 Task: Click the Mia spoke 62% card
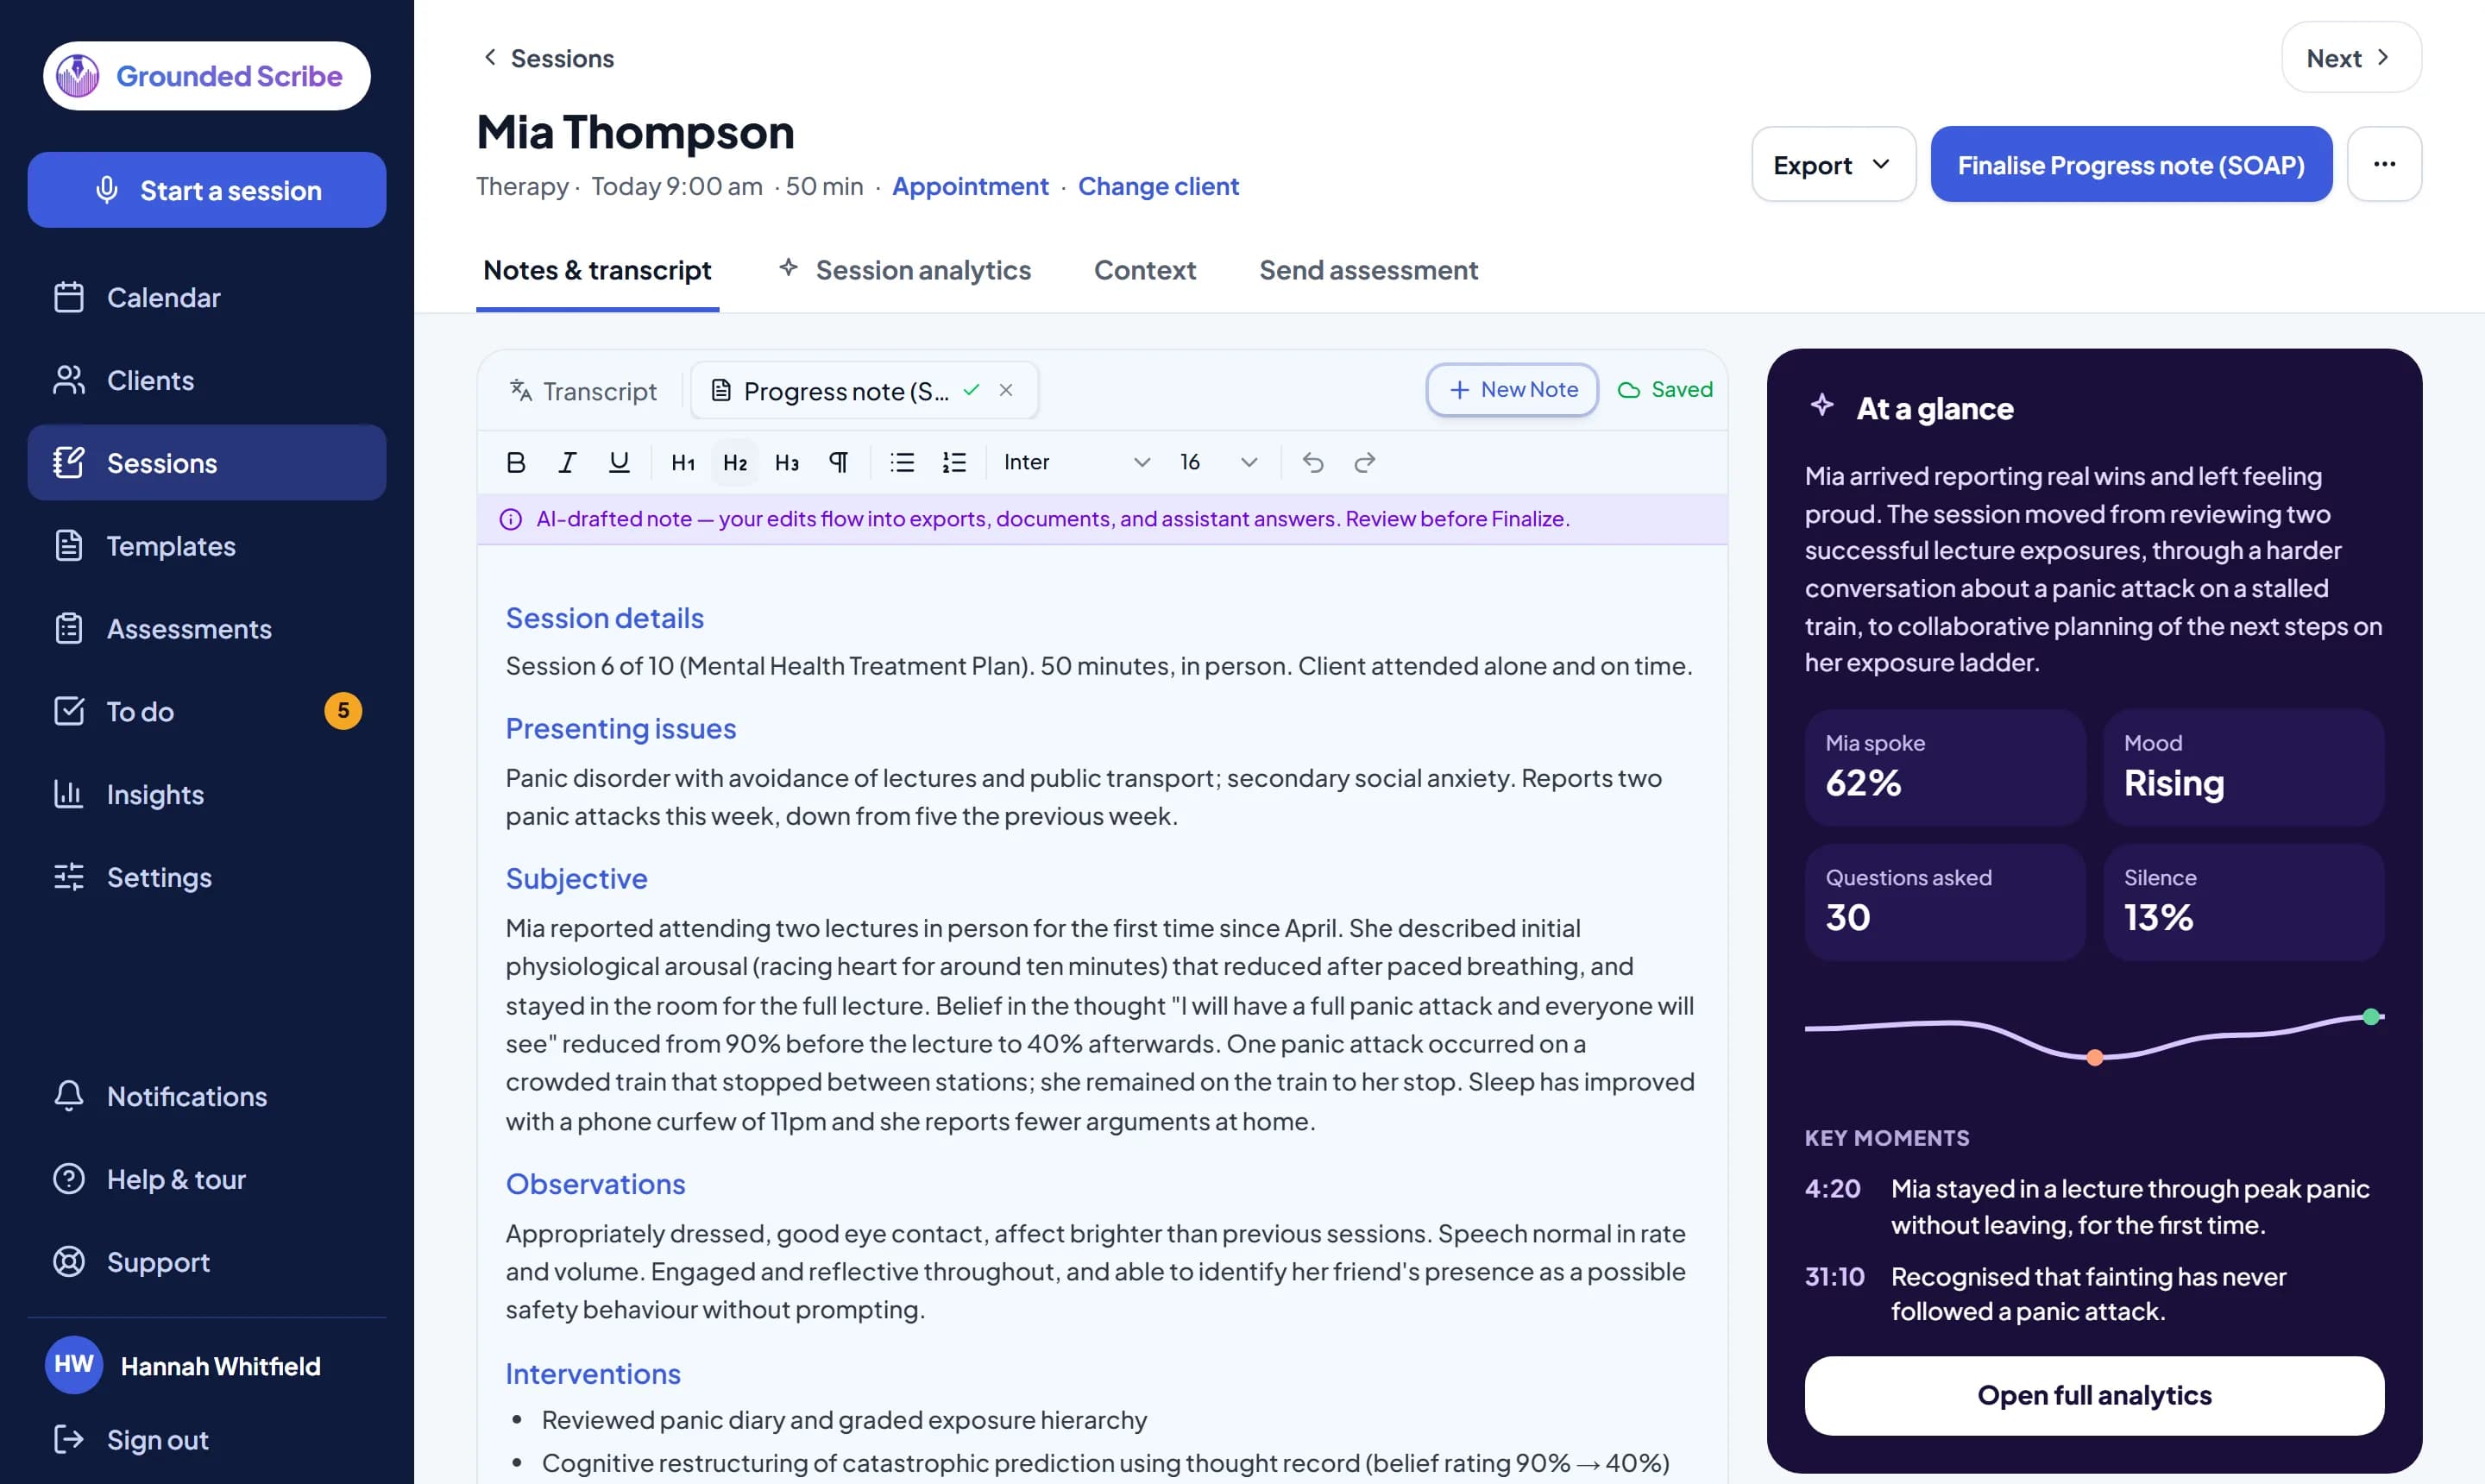click(1945, 767)
